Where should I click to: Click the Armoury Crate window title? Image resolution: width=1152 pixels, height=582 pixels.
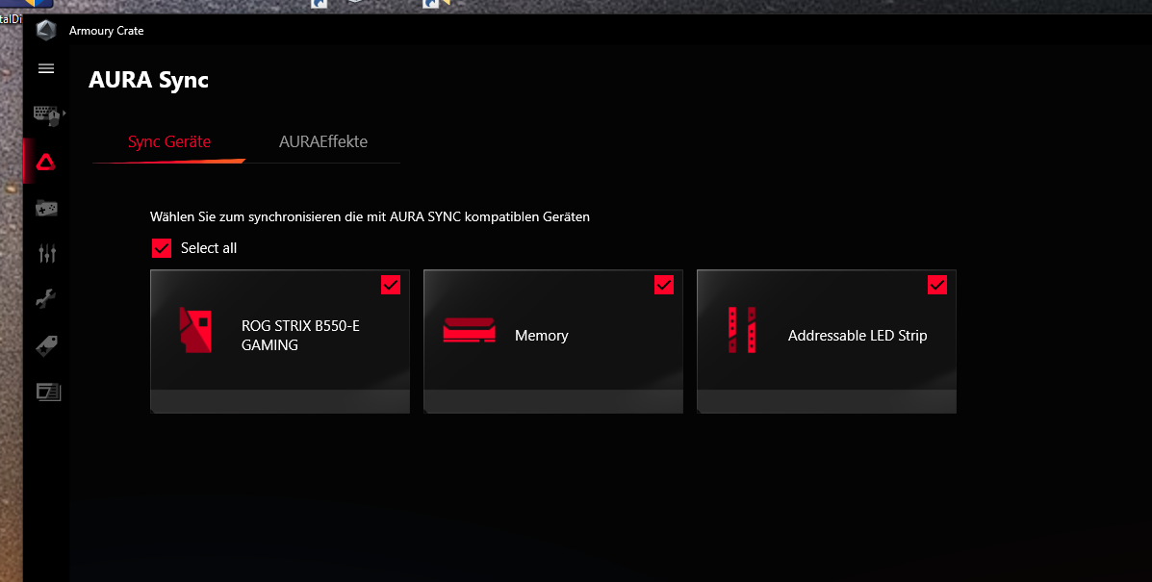pos(107,31)
